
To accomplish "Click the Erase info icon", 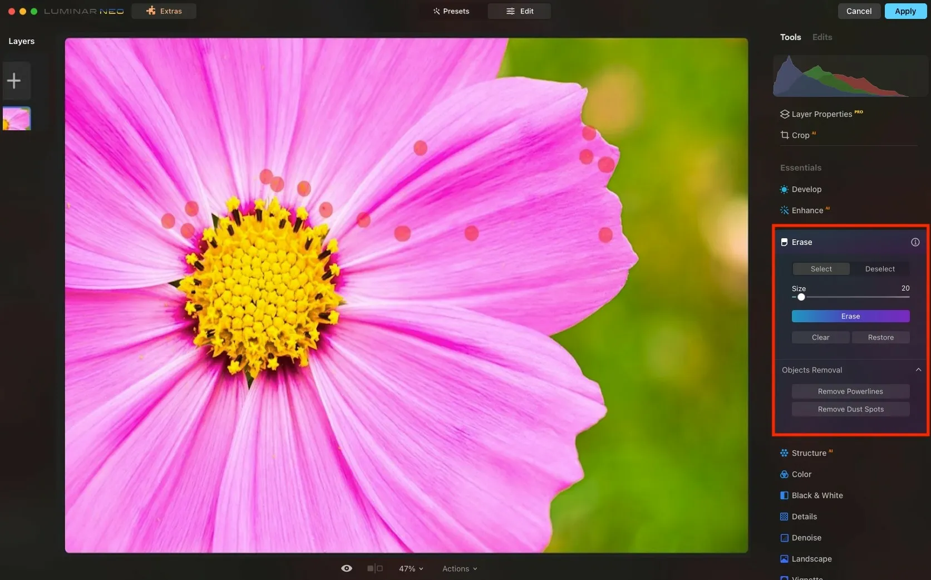I will 915,242.
